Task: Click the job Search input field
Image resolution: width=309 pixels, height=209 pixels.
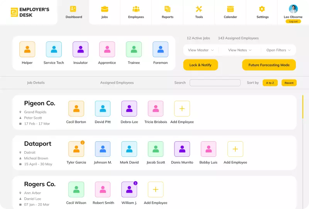Action: click(x=215, y=83)
